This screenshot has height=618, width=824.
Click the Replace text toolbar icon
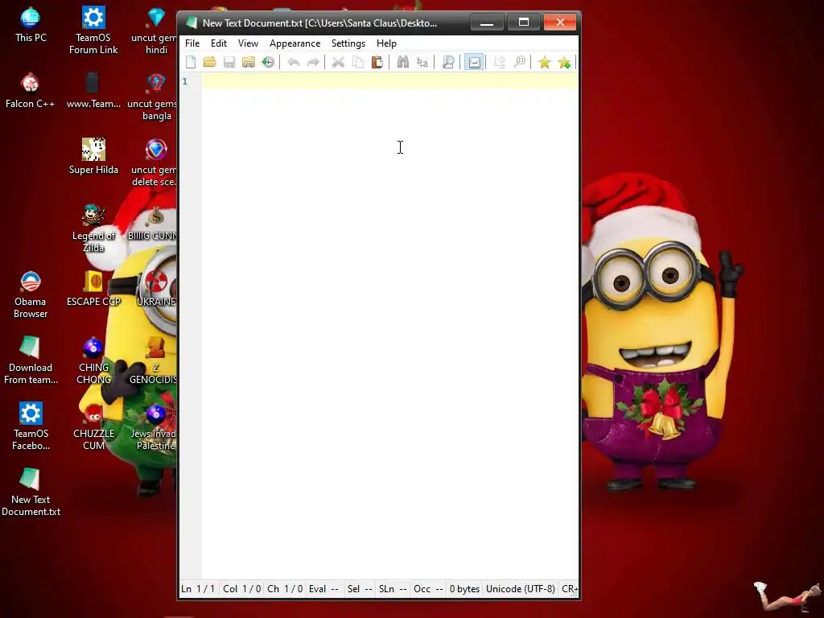point(422,62)
